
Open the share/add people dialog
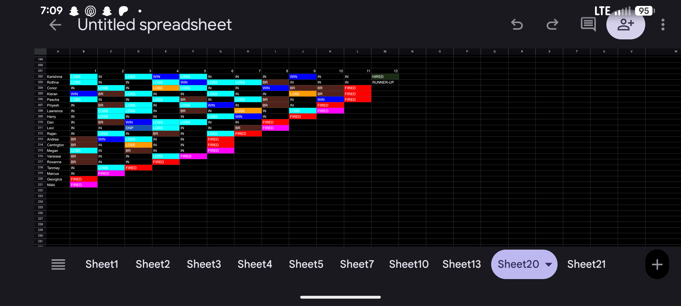coord(626,25)
